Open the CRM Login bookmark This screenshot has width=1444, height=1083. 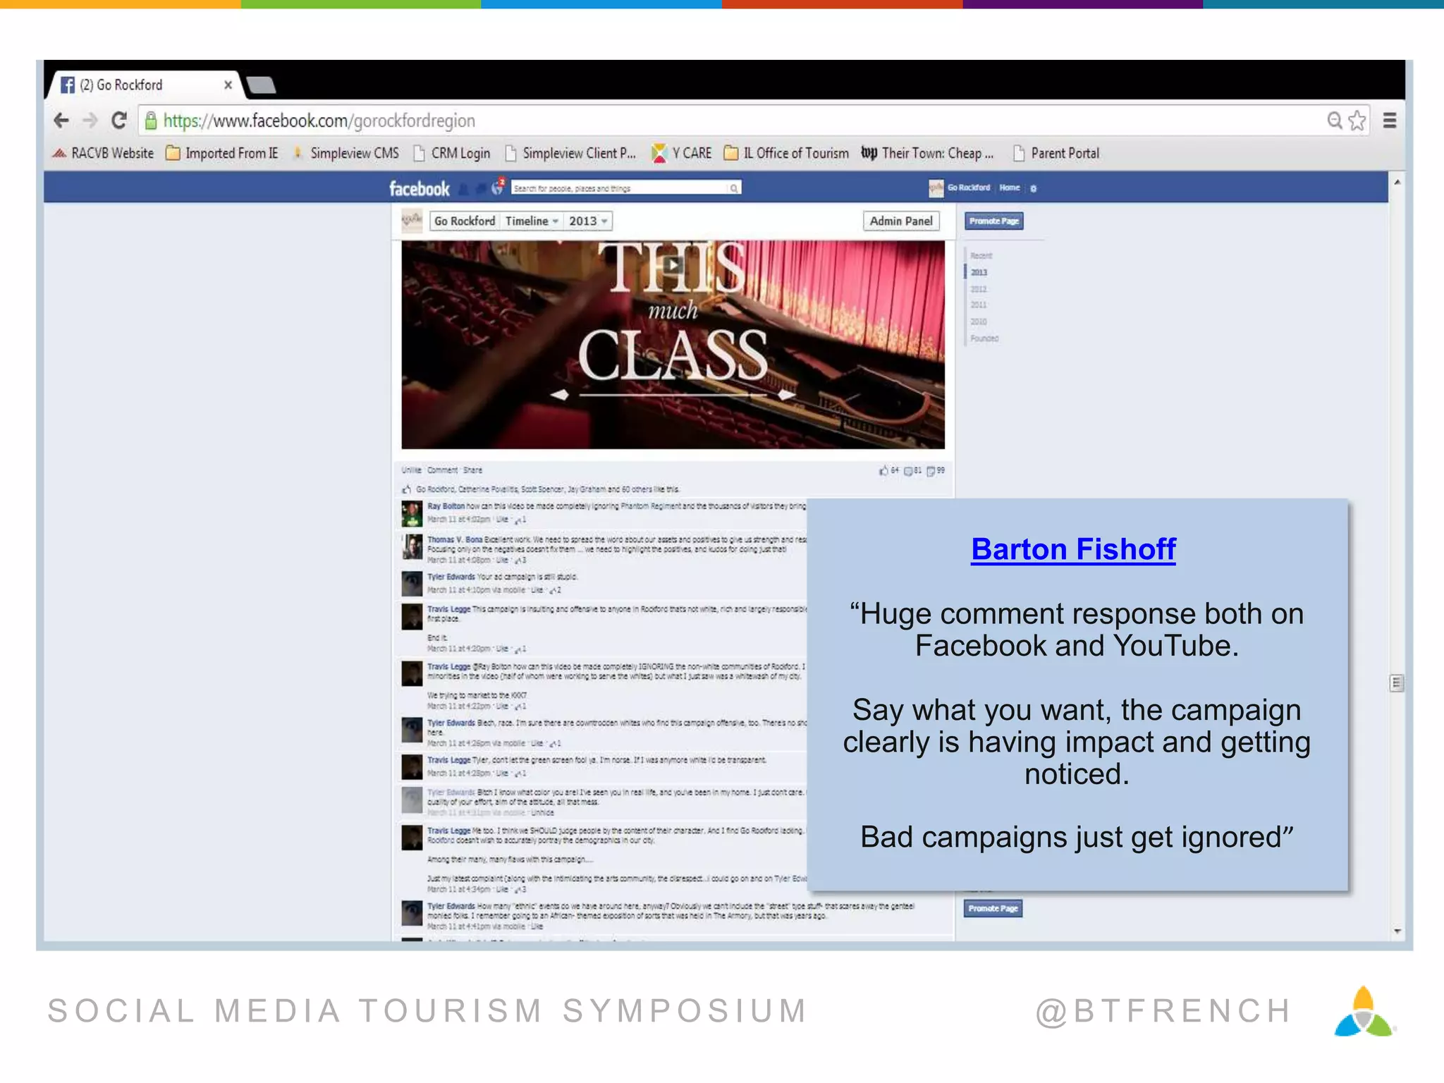pos(451,153)
